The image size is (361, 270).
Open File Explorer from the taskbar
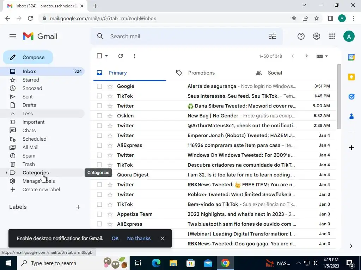(173, 263)
